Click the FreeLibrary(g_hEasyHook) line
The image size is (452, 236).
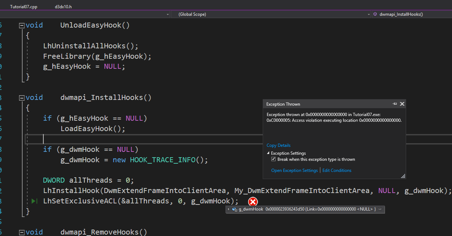point(97,57)
